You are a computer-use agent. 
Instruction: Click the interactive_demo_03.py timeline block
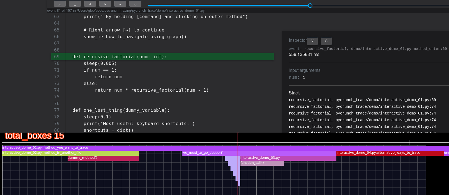tap(288, 158)
